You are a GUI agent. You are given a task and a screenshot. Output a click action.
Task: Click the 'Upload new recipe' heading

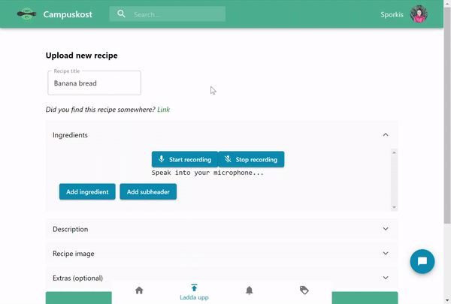pos(82,56)
